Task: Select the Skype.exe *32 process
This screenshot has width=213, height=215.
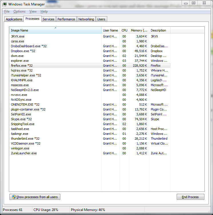Action: (90, 119)
